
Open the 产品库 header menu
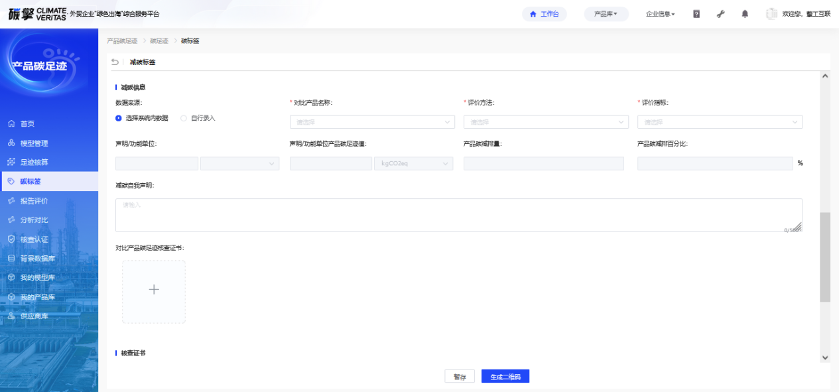pyautogui.click(x=606, y=14)
